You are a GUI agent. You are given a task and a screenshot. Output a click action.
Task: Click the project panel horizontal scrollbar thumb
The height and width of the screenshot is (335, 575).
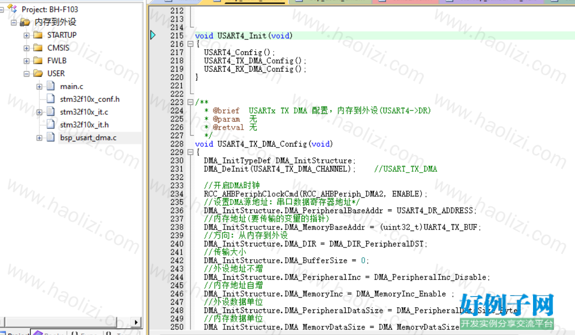(x=60, y=322)
